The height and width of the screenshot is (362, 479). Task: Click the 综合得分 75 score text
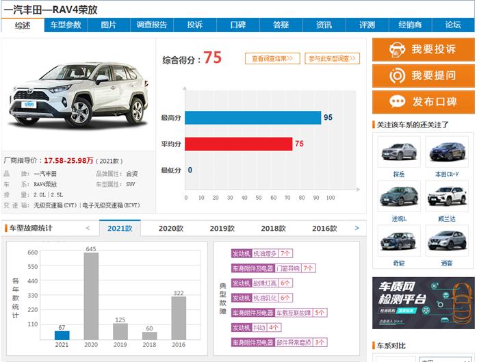(192, 58)
